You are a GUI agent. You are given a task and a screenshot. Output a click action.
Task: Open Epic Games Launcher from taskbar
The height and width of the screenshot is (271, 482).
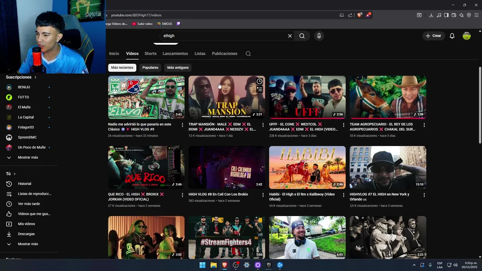click(x=269, y=265)
